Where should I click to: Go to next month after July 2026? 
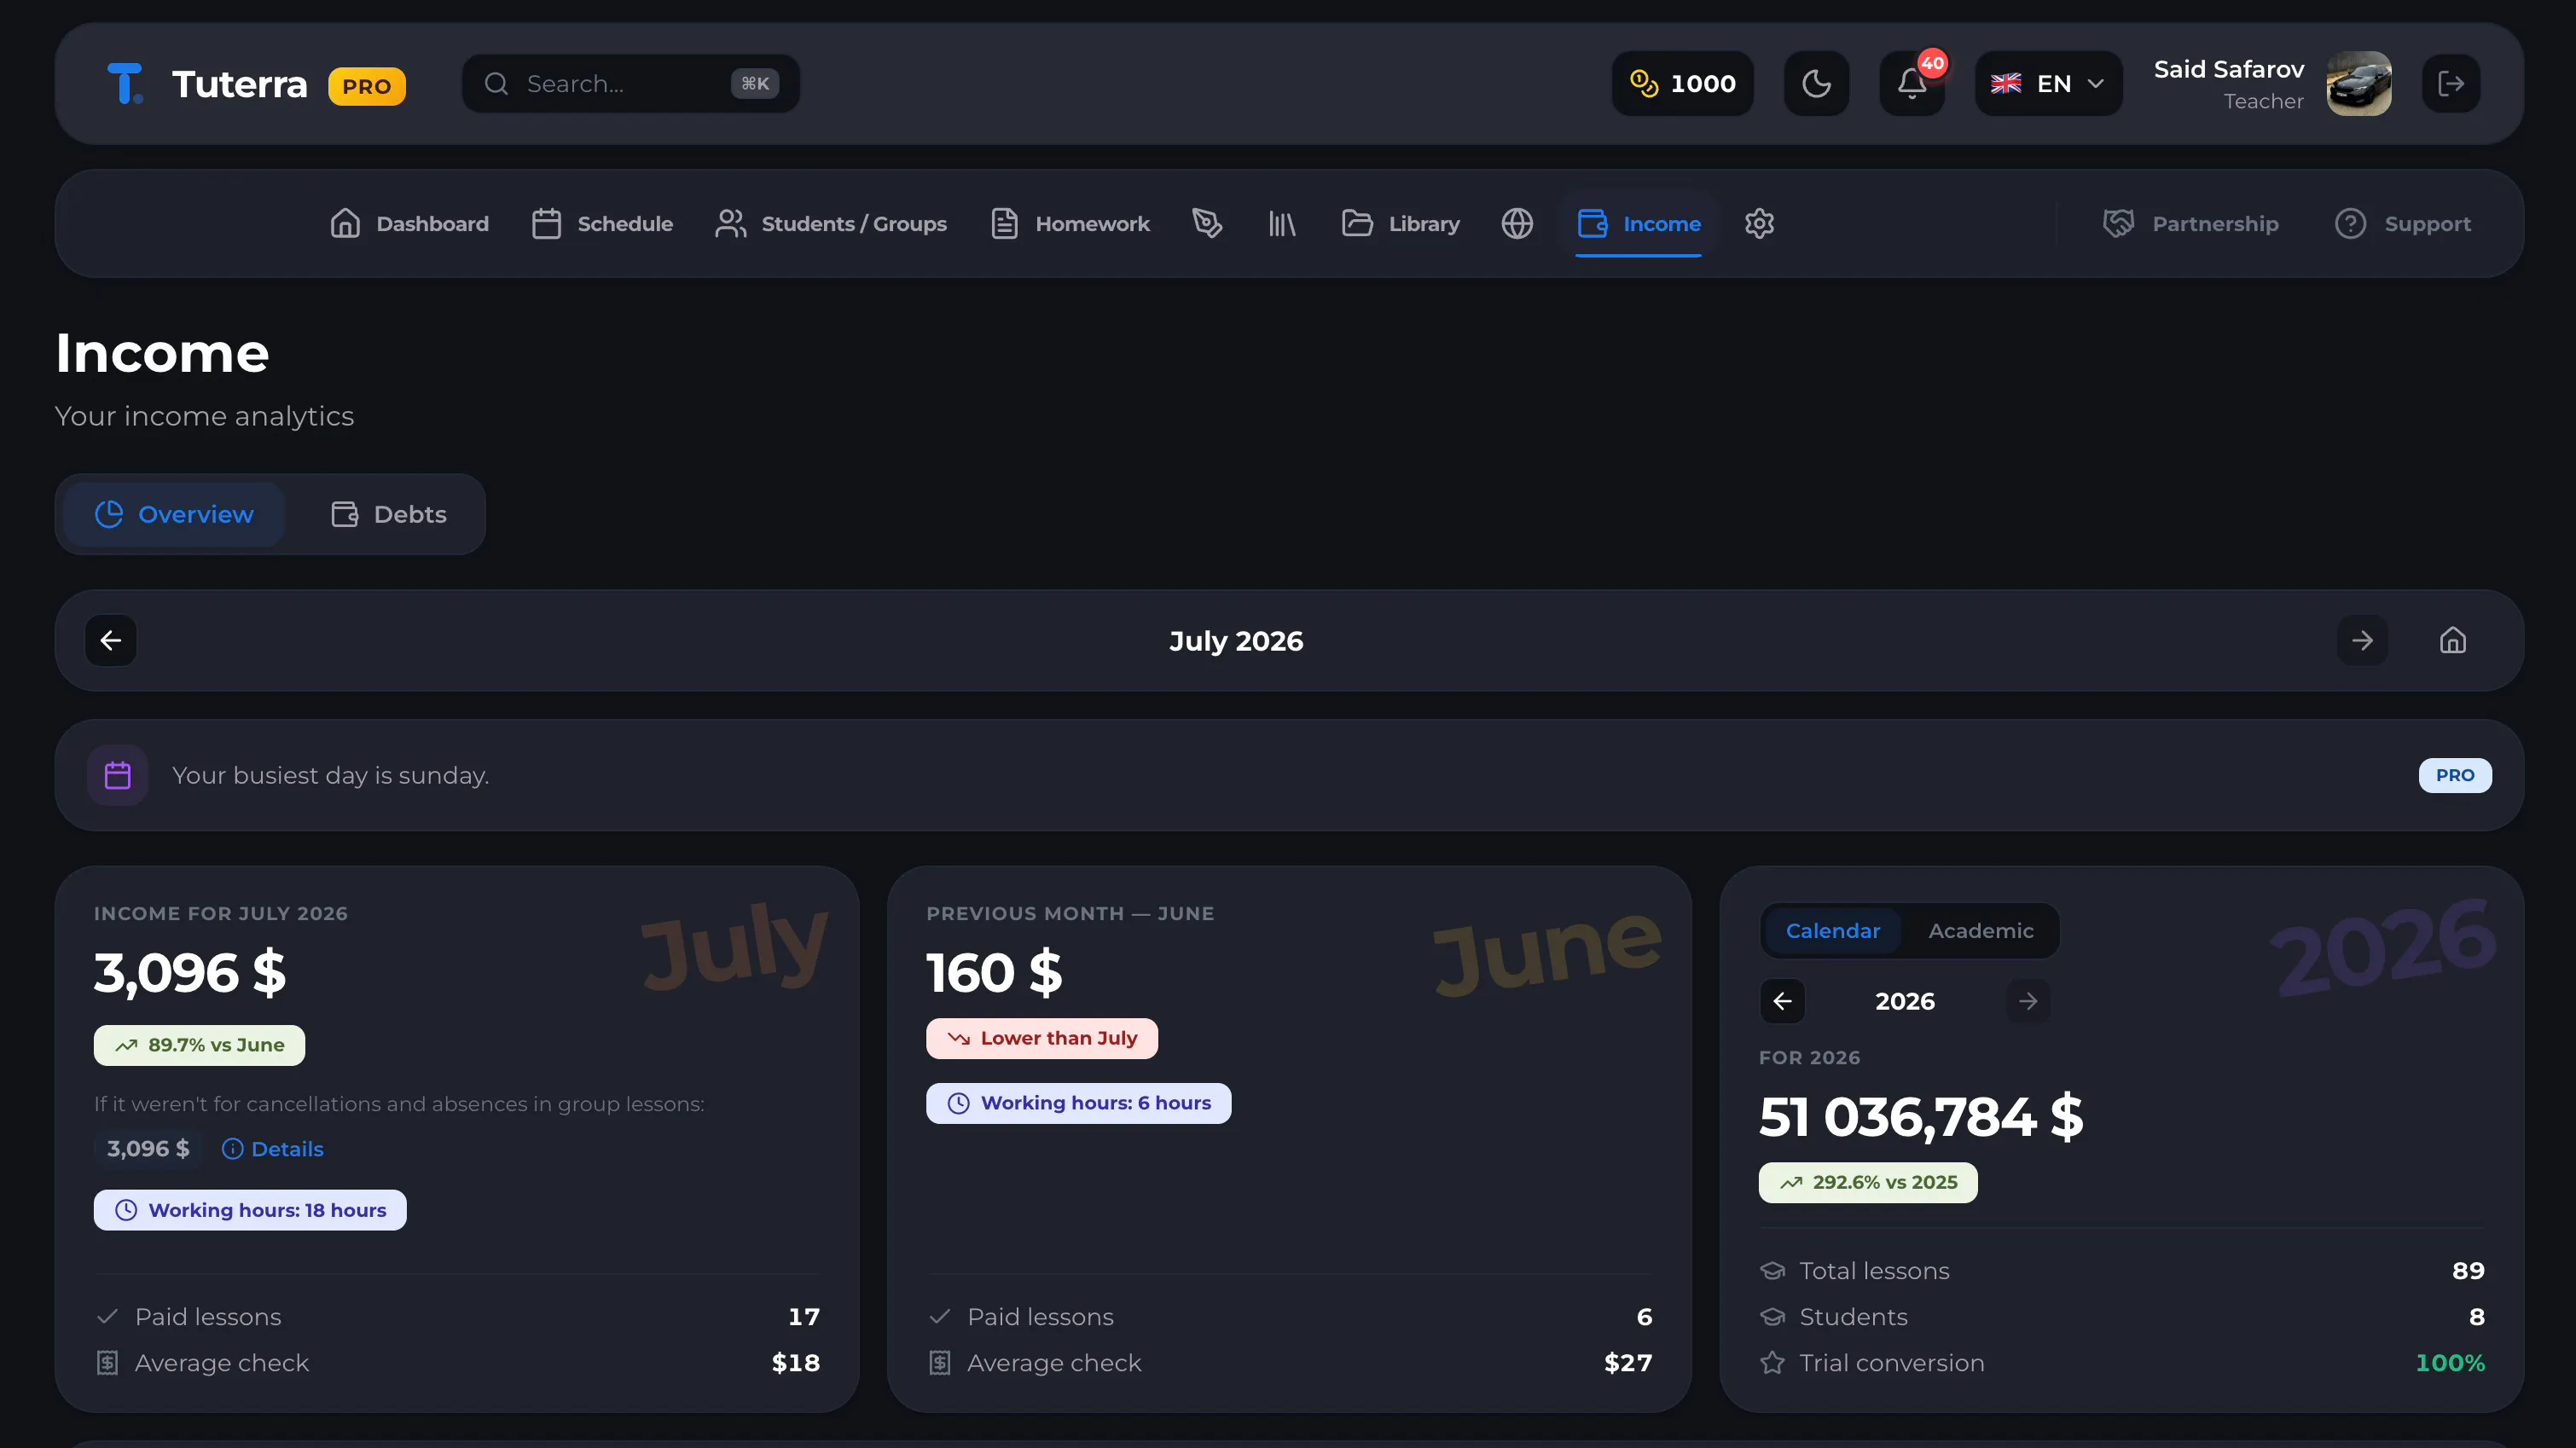click(2362, 641)
